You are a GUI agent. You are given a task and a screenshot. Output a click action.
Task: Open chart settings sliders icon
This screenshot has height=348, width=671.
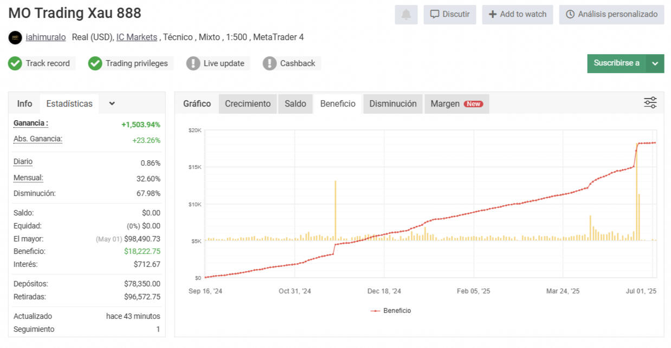tap(650, 103)
